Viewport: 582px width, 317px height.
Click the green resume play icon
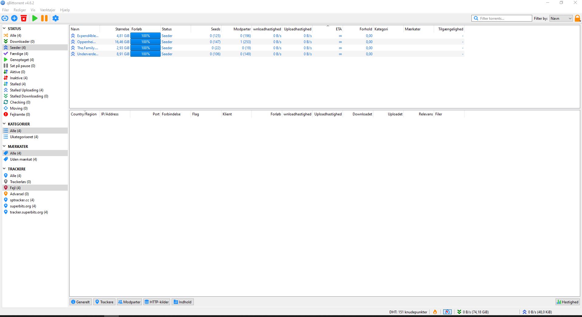[x=35, y=18]
